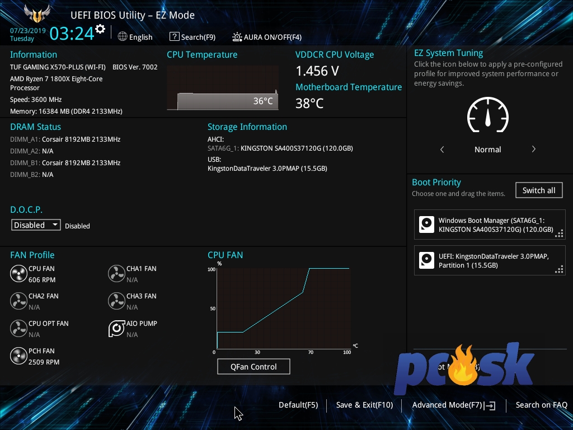Click the DIMM_B2 N/A row
The image size is (573, 430).
coord(32,175)
